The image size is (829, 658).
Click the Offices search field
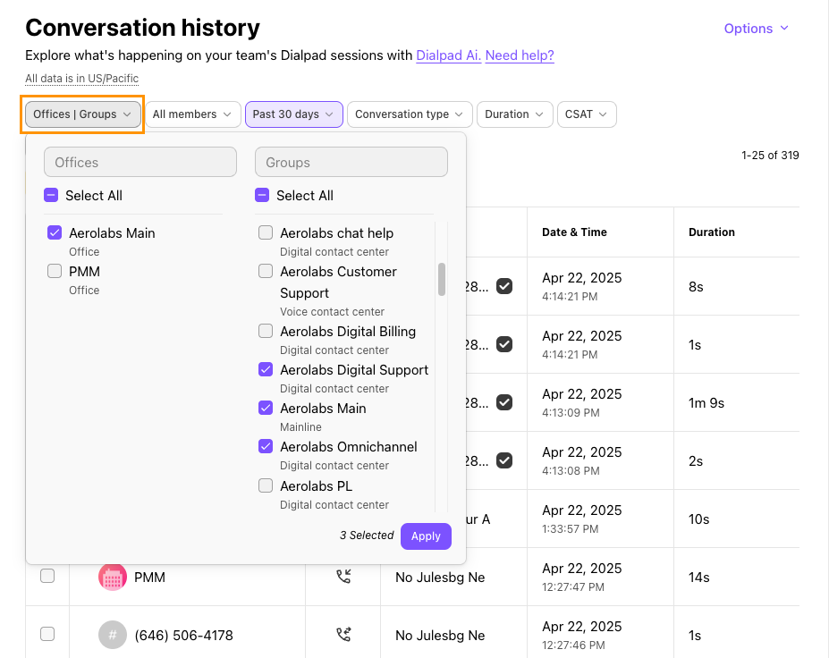(x=140, y=162)
